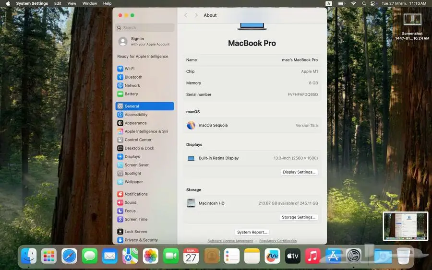Image resolution: width=432 pixels, height=270 pixels.
Task: Open Battery settings pane
Action: tap(144, 94)
